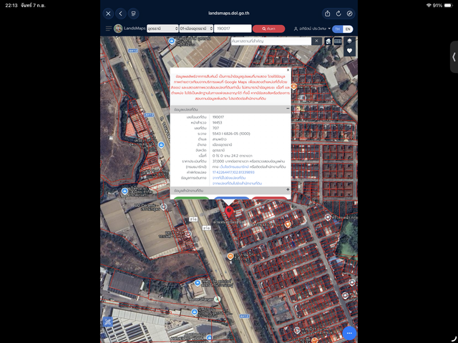The image size is (458, 343).
Task: Click the map sheet value 5543 I 6826-05
Action: 231,134
